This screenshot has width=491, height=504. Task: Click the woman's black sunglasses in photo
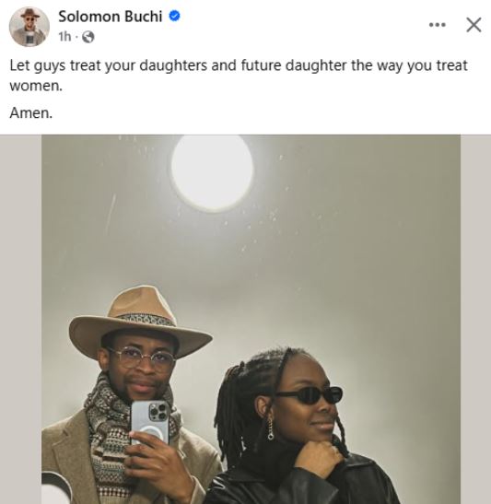click(x=310, y=394)
